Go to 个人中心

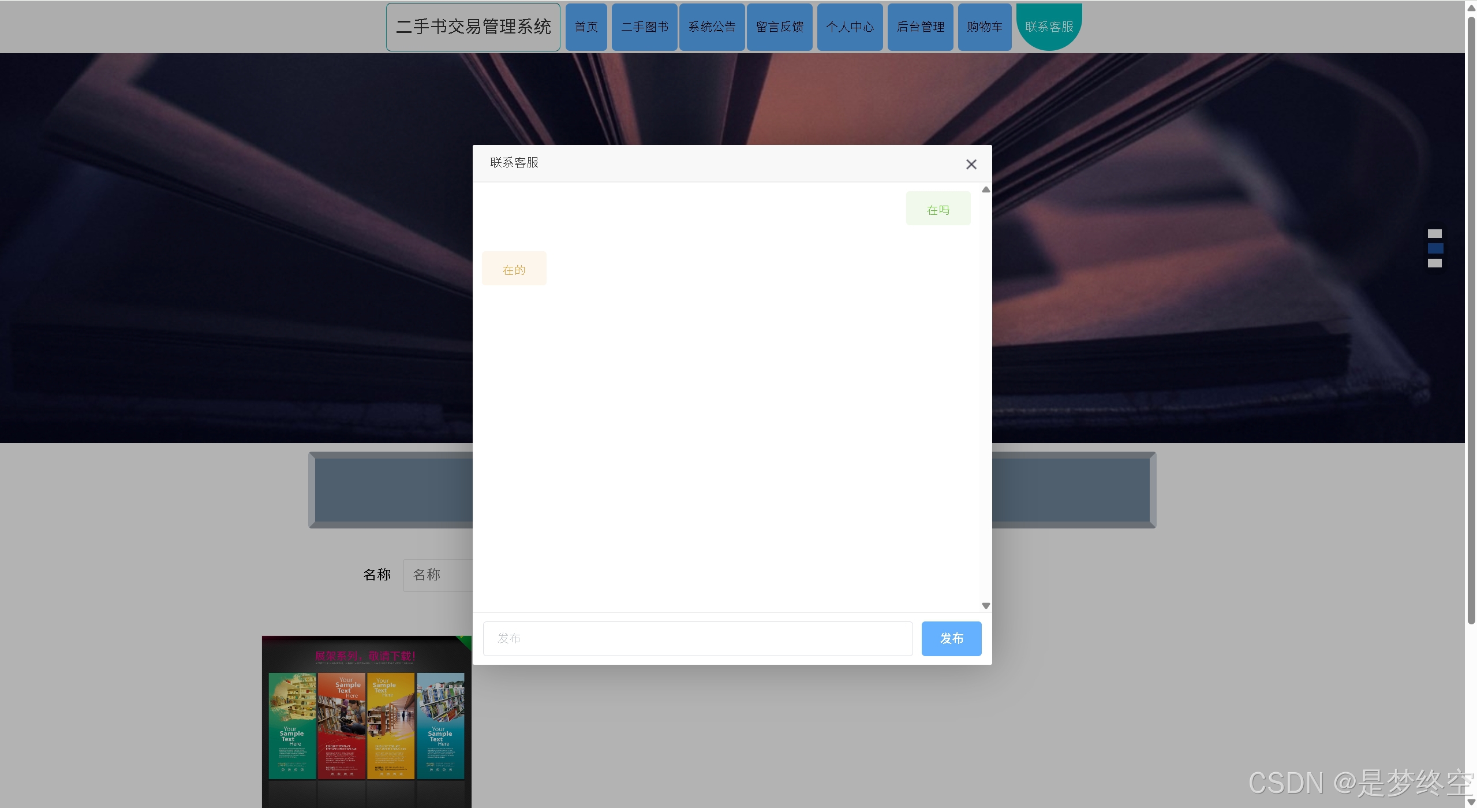(849, 27)
